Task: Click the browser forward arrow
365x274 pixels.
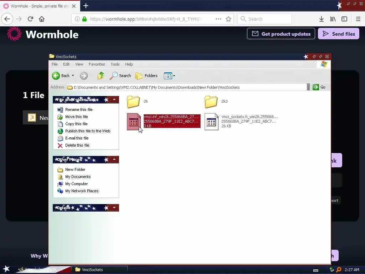Action: coord(19,19)
